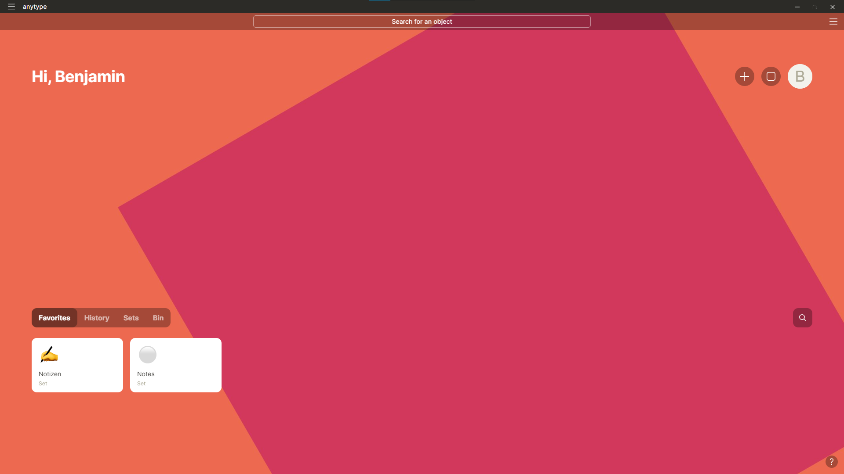Viewport: 844px width, 474px height.
Task: Click the Favorites tab
Action: 55,318
